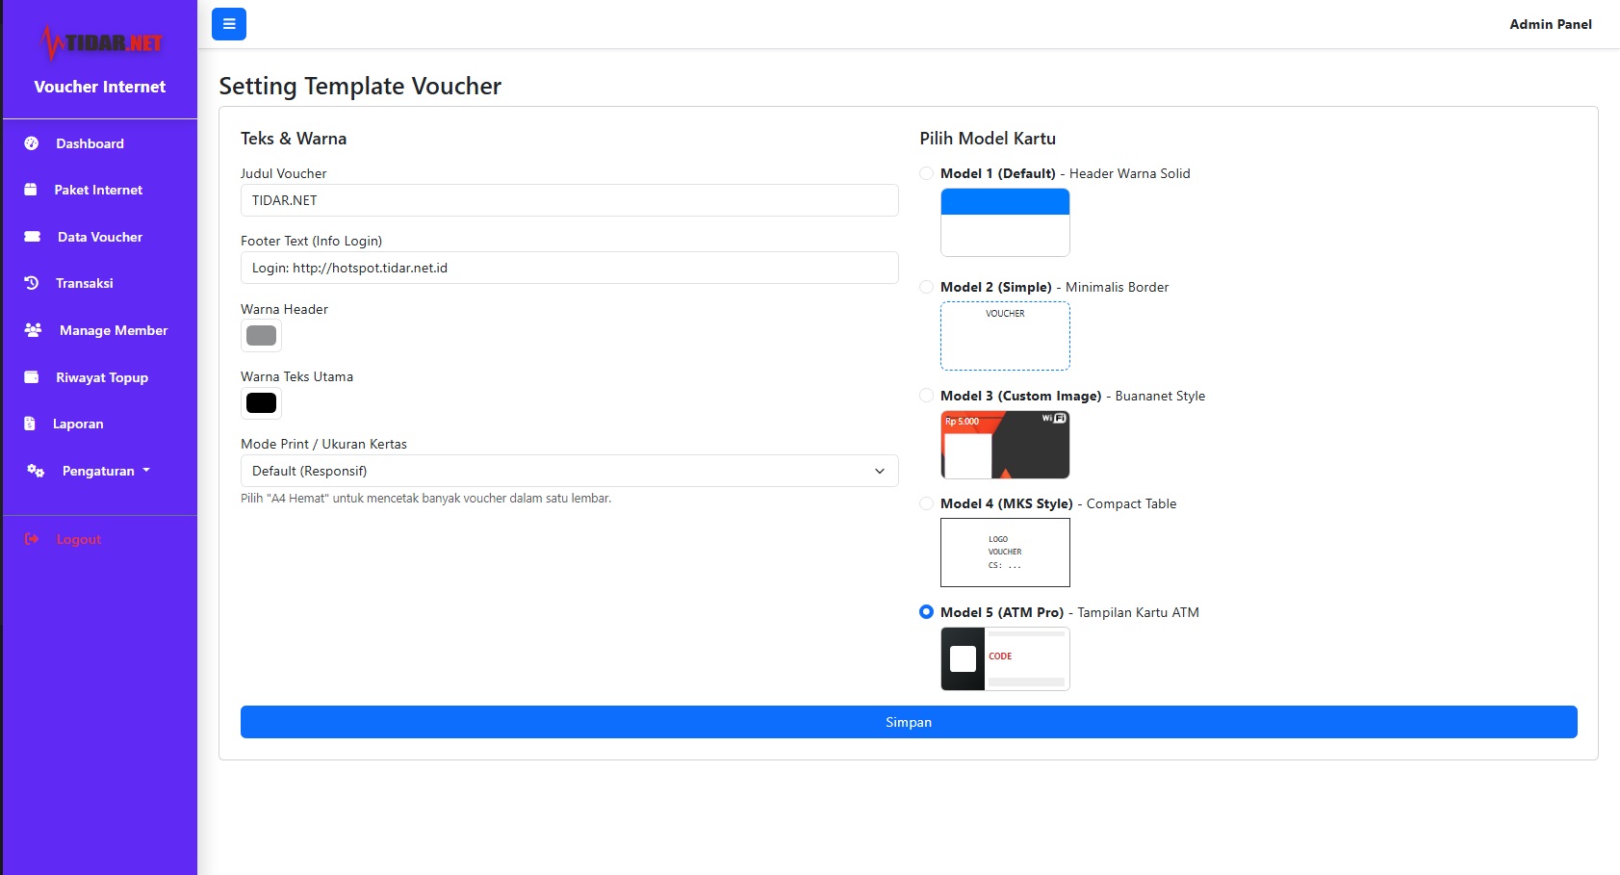This screenshot has width=1620, height=875.
Task: Open the Transaksi menu item
Action: 85,283
